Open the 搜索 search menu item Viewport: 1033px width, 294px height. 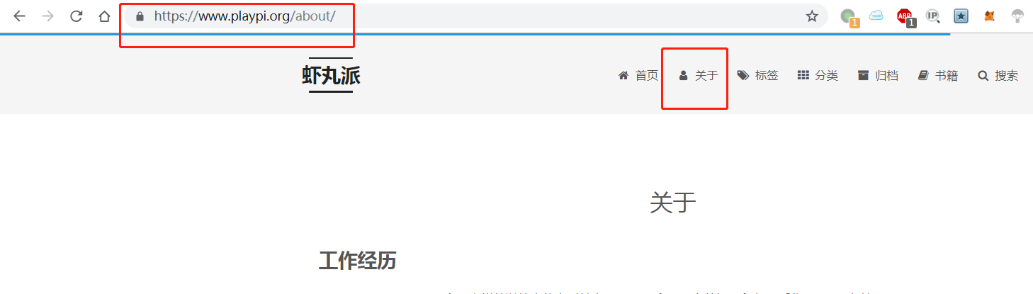point(998,75)
